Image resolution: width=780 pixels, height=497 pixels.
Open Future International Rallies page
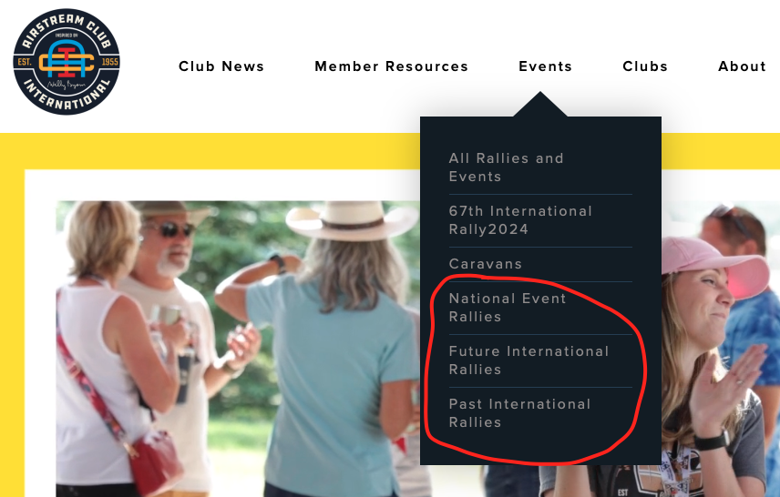click(529, 360)
